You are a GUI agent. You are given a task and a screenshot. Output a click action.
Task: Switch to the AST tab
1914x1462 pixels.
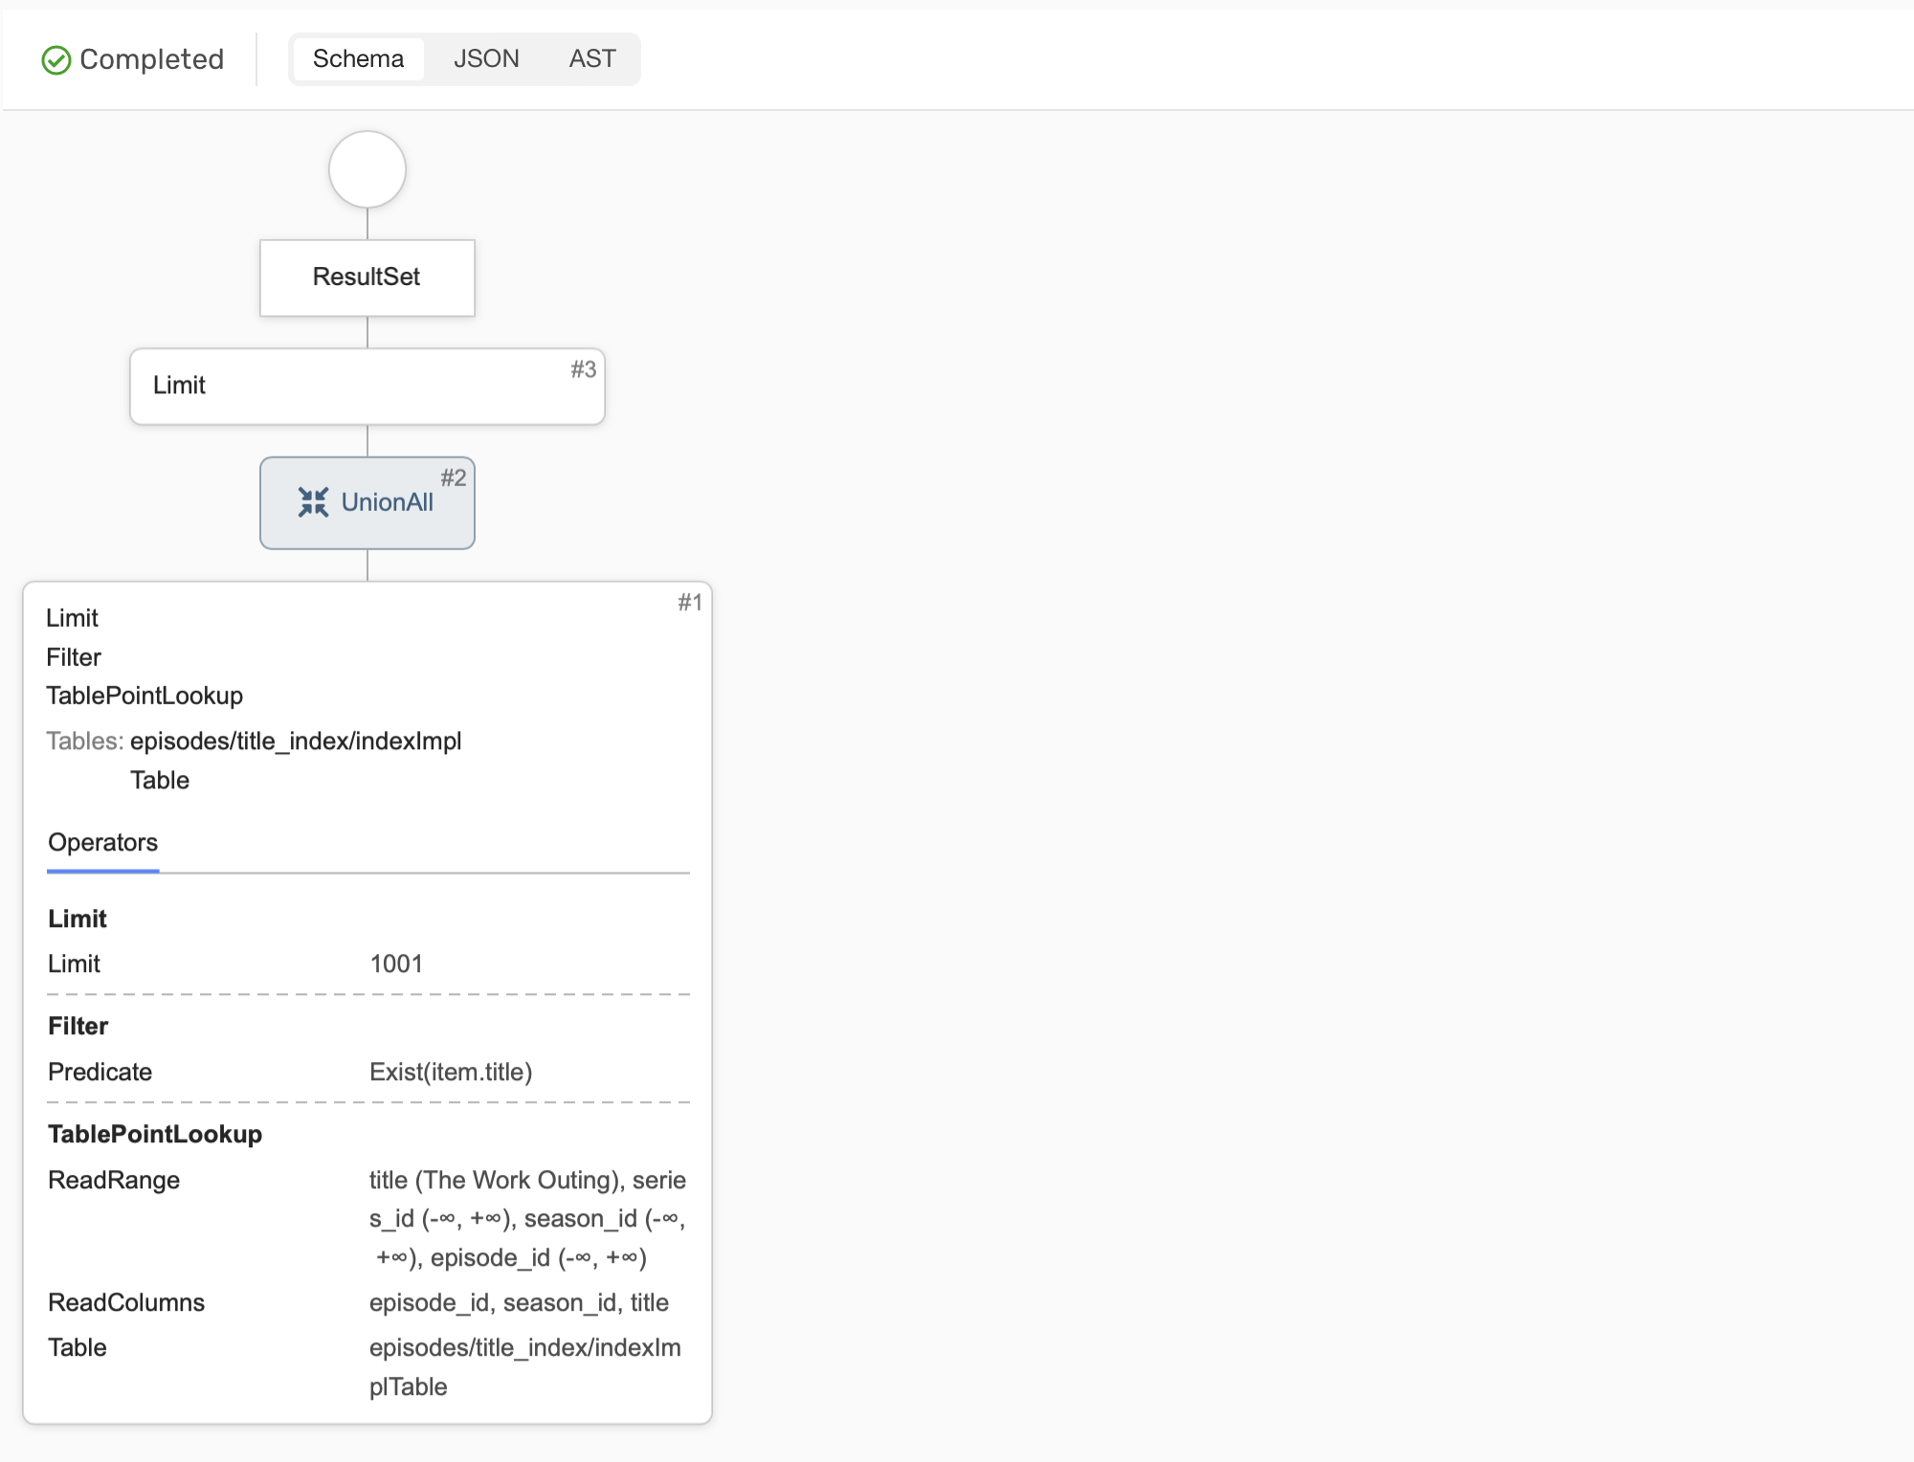pos(592,58)
